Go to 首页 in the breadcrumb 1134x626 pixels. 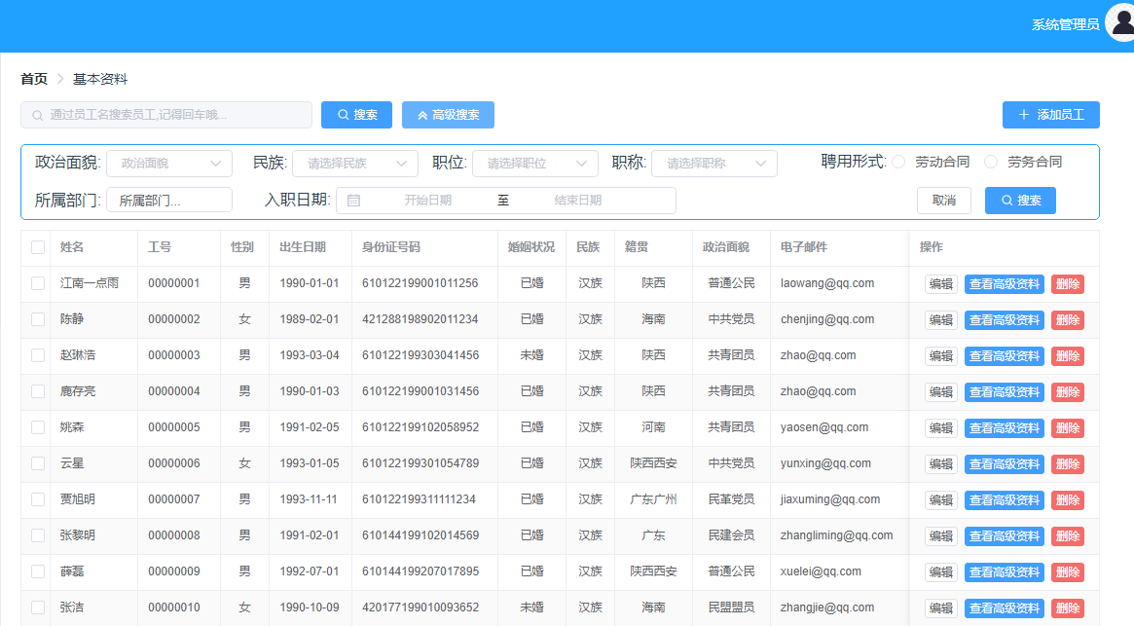[x=34, y=79]
